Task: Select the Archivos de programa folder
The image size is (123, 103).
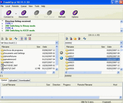Action: click(x=28, y=50)
